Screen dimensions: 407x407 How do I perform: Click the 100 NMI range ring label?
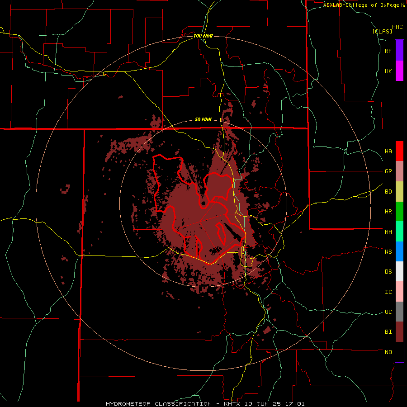203,36
